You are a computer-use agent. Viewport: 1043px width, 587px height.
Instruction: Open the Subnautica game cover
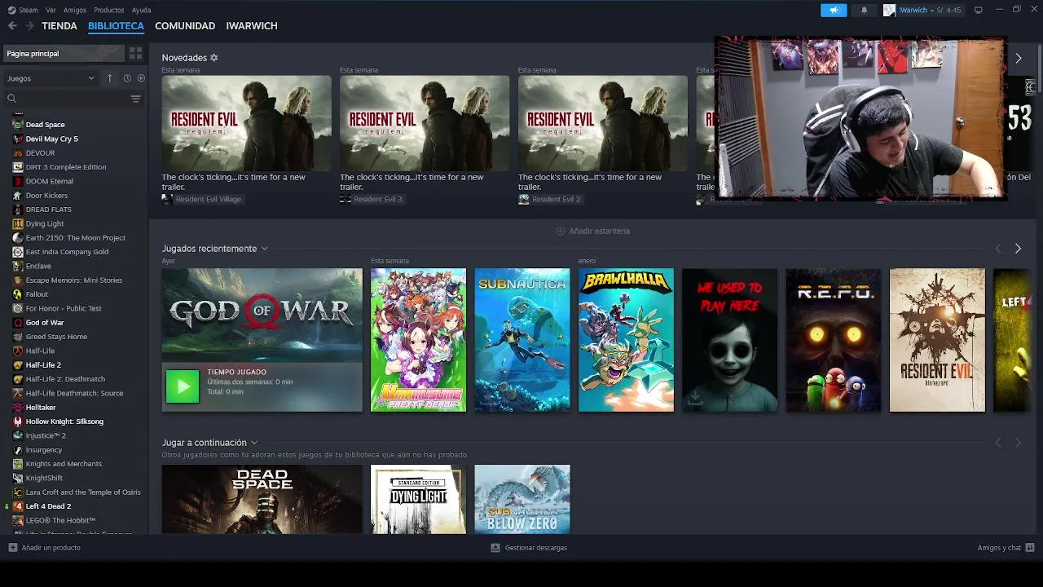(522, 340)
